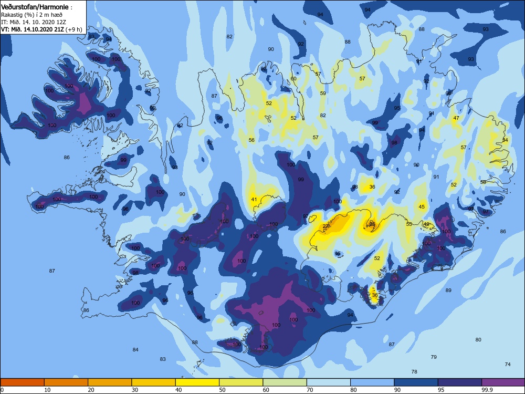Click the ocean humidity value '79'

[434, 357]
